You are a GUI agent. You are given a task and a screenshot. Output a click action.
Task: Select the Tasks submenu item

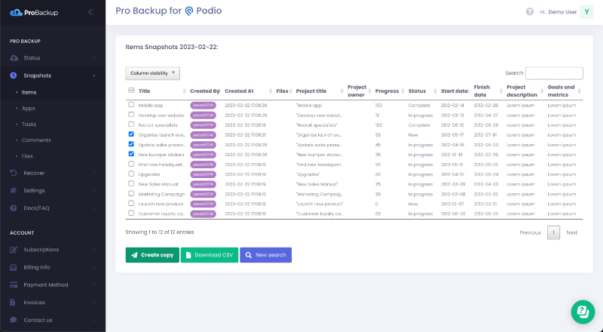click(29, 124)
